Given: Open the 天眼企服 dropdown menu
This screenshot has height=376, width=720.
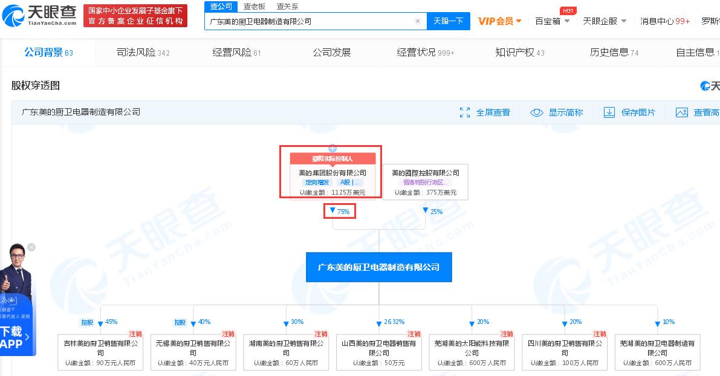Looking at the screenshot, I should [x=605, y=21].
